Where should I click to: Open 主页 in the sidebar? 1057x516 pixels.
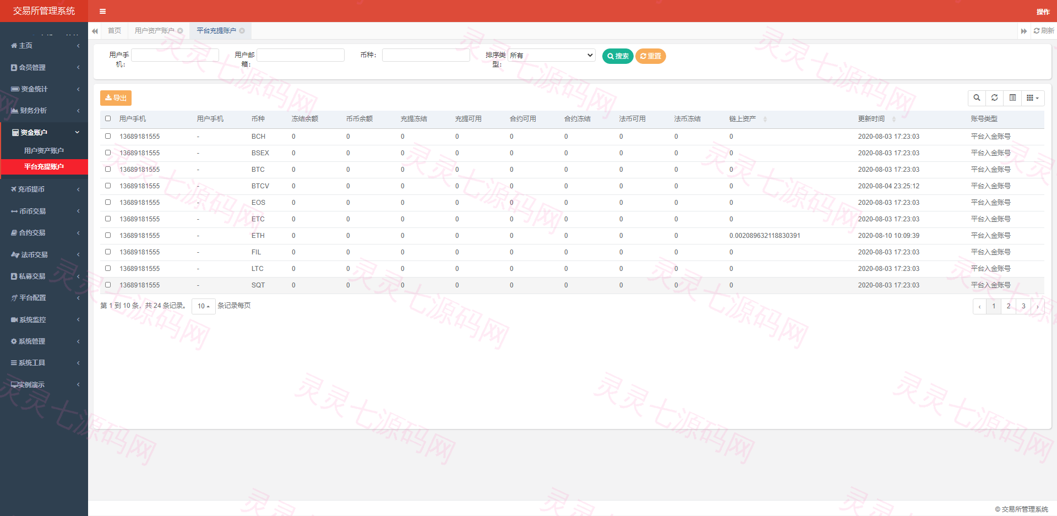point(44,46)
